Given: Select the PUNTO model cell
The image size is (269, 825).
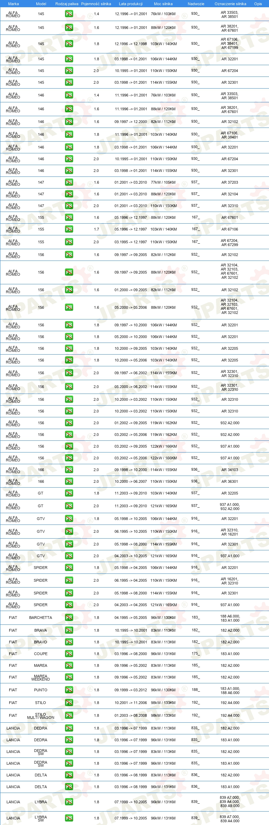Looking at the screenshot, I should (x=41, y=690).
